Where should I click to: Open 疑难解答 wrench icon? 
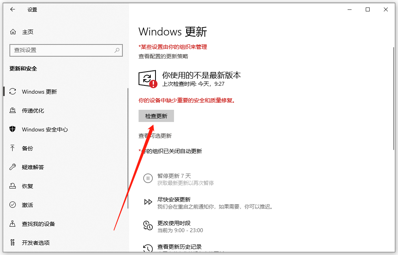click(x=13, y=167)
